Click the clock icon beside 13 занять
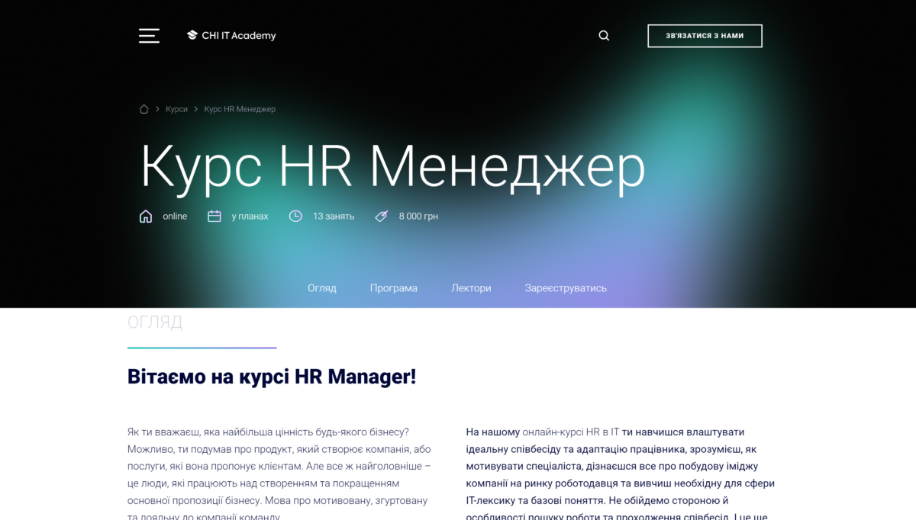Image resolution: width=916 pixels, height=520 pixels. click(295, 217)
